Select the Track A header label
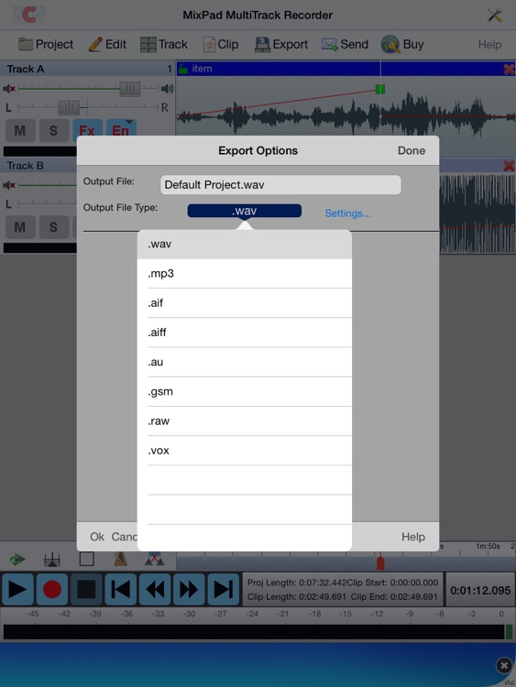The width and height of the screenshot is (516, 687). point(26,69)
